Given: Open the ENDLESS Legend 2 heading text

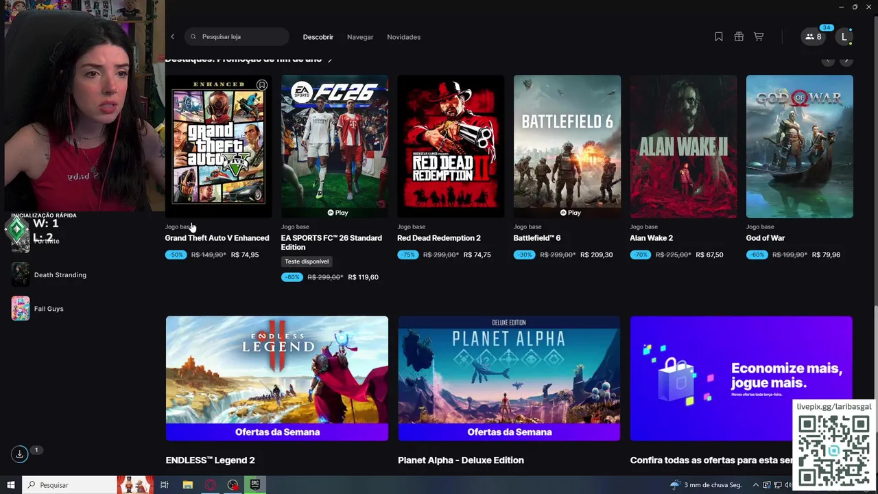Looking at the screenshot, I should pos(210,460).
